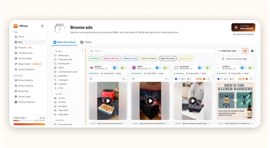Apply the Market Leaders preset
270x148 pixels.
tap(149, 59)
